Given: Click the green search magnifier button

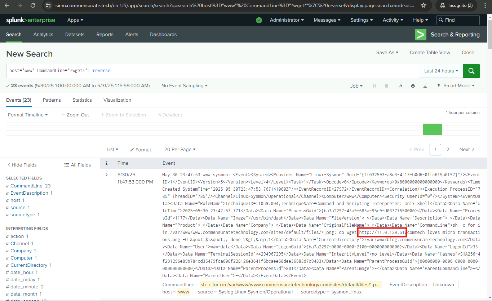Looking at the screenshot, I should click(x=471, y=71).
